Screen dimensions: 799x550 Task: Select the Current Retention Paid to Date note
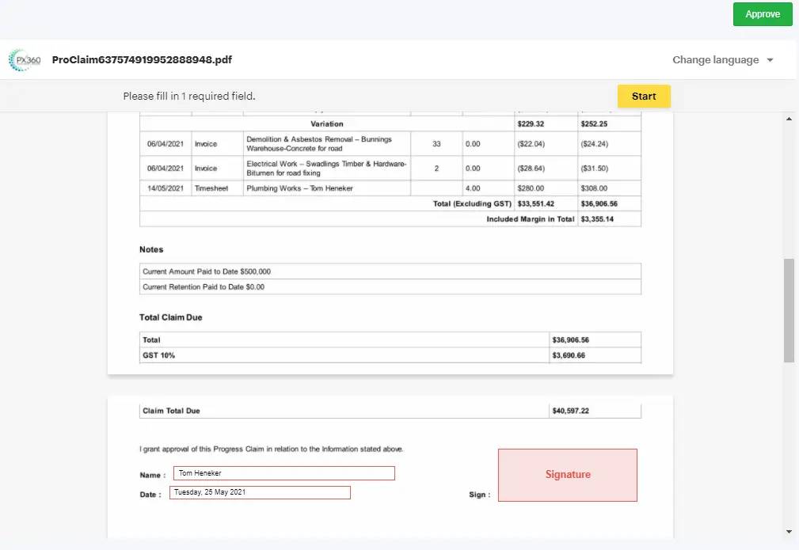[204, 286]
